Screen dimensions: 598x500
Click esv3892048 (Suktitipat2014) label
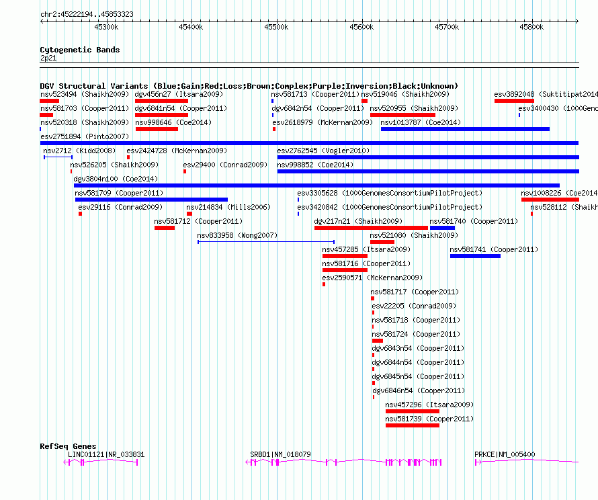546,94
